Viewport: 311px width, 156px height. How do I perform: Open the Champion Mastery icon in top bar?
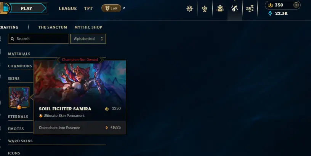(189, 8)
